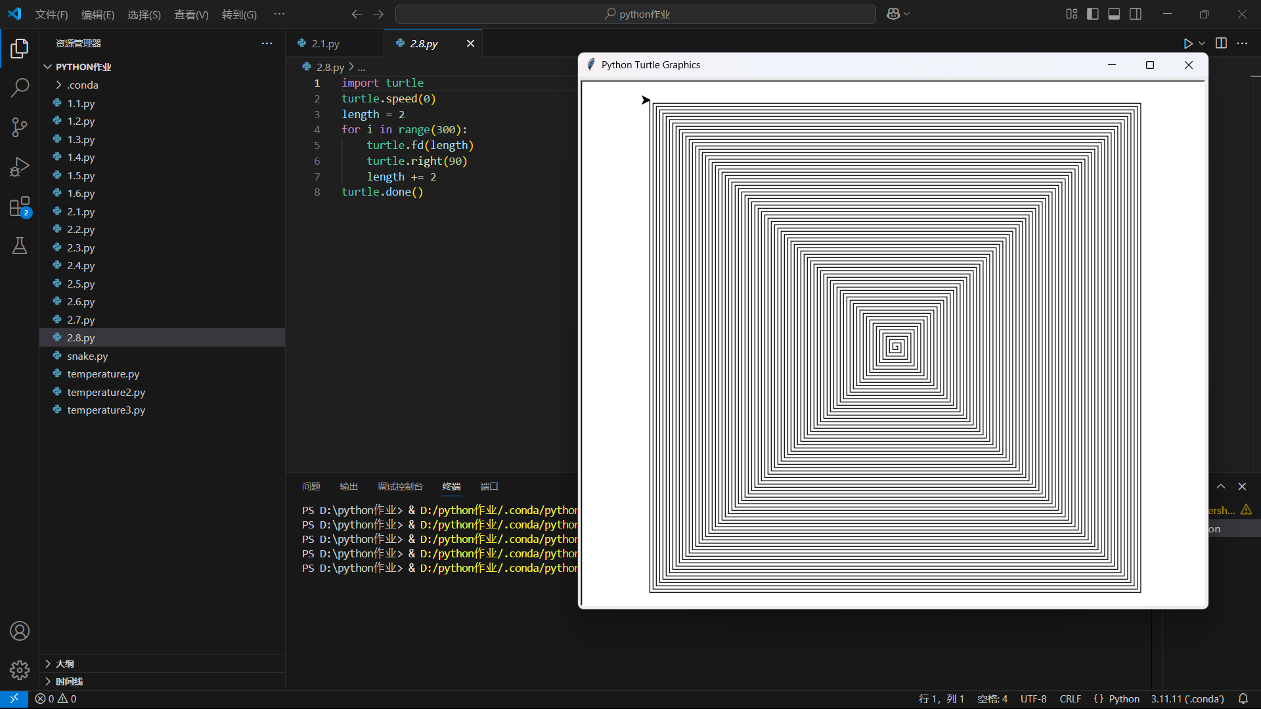Toggle the primary side bar visibility

click(1093, 14)
